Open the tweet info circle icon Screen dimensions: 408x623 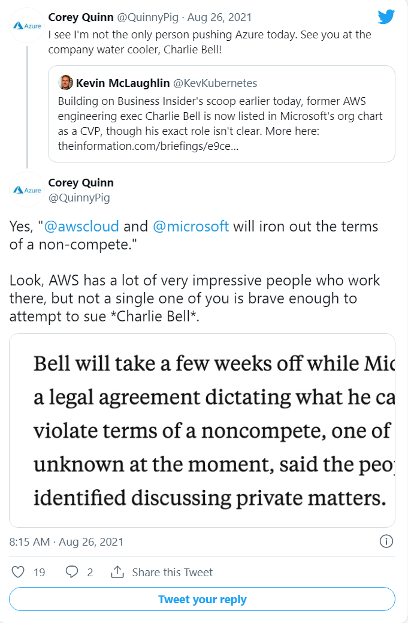386,541
